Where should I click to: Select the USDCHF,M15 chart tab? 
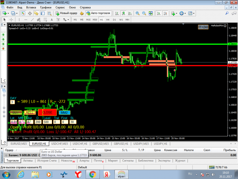coord(59,144)
